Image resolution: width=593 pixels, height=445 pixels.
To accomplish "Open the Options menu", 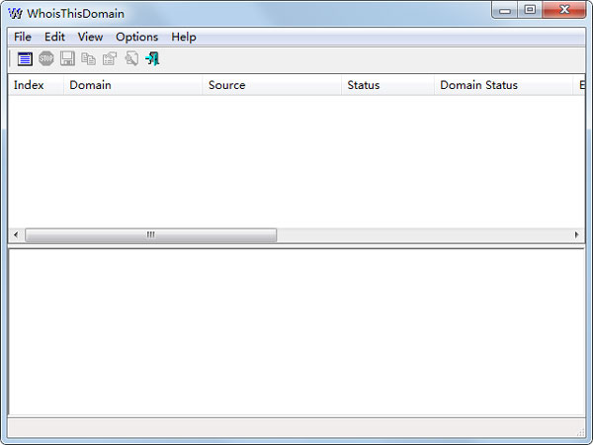I will tap(137, 38).
